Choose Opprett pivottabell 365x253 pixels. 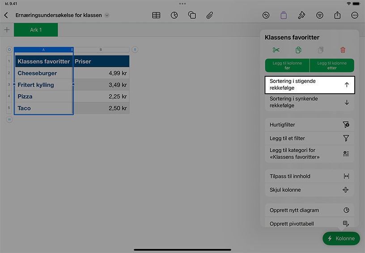pyautogui.click(x=310, y=222)
